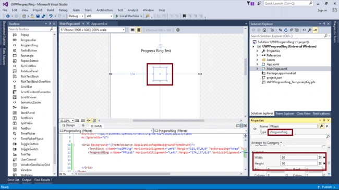Open Error List panel tab
This screenshot has width=339, height=190.
click(13, 180)
